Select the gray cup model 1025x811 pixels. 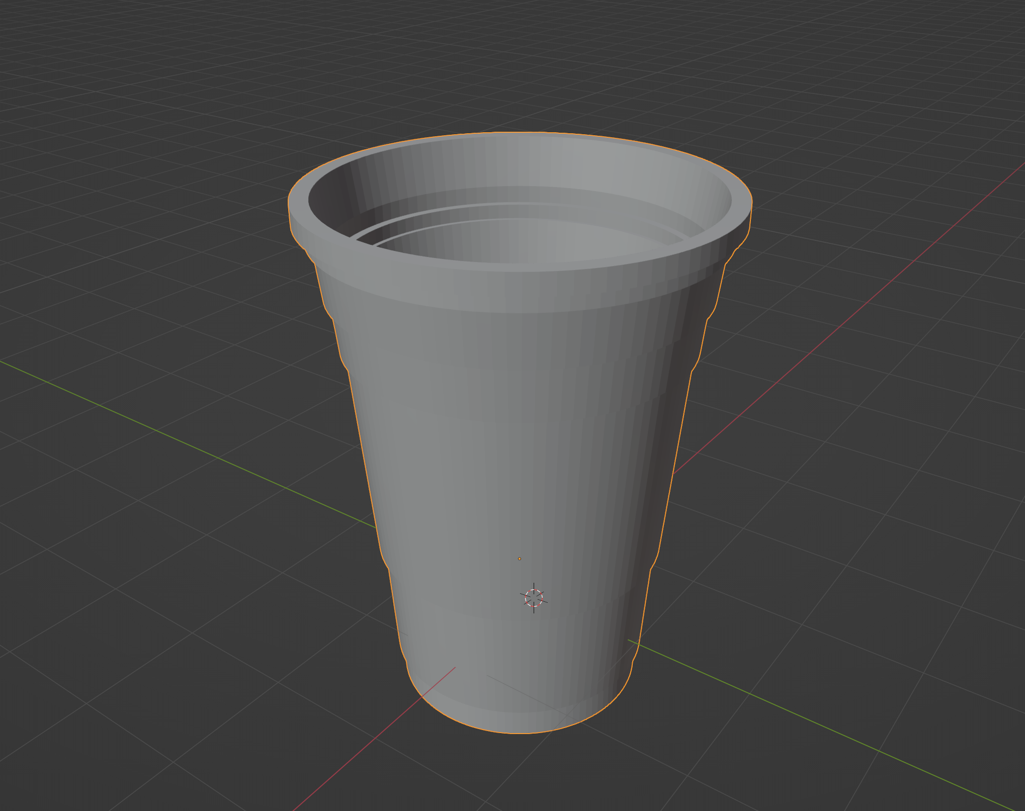[x=520, y=432]
